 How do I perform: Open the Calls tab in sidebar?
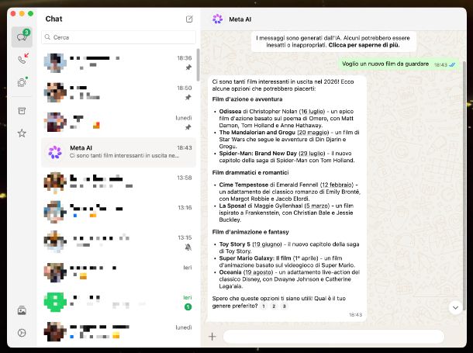click(x=22, y=59)
